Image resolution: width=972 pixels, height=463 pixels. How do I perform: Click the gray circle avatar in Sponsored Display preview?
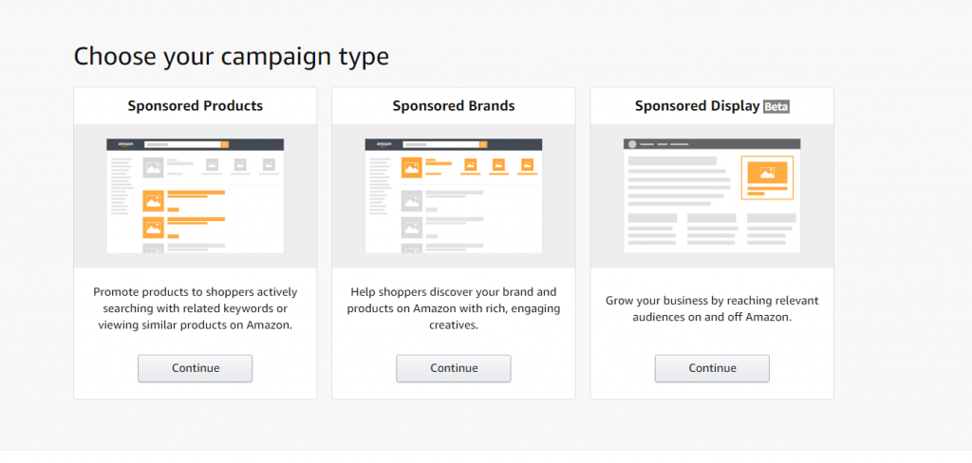632,144
